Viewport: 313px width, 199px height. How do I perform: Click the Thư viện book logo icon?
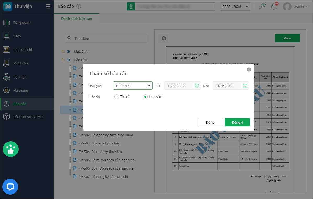(8, 6)
